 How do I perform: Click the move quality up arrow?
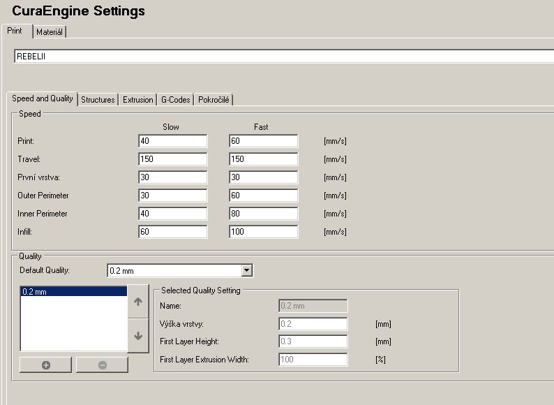pos(138,302)
